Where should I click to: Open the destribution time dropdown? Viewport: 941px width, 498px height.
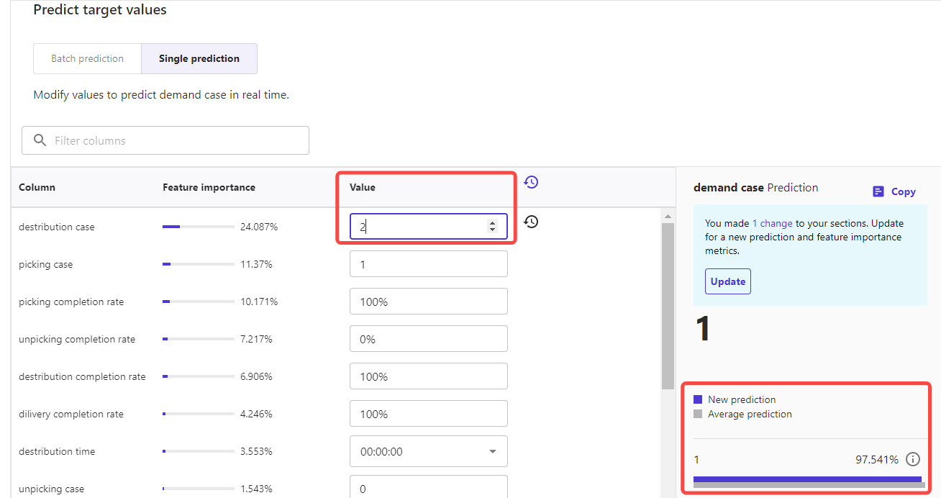tap(492, 451)
